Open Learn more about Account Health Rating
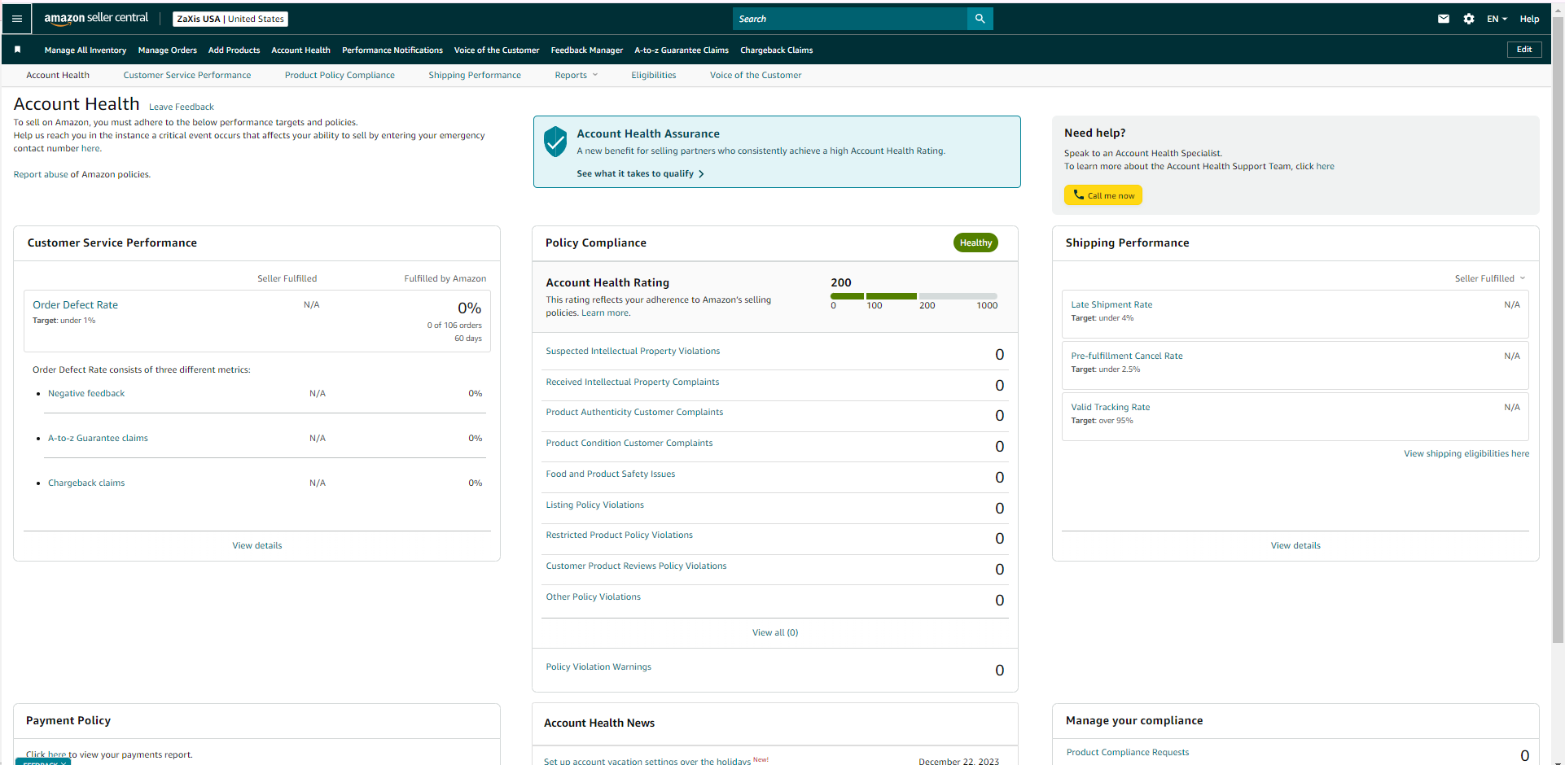The image size is (1565, 765). (x=605, y=313)
